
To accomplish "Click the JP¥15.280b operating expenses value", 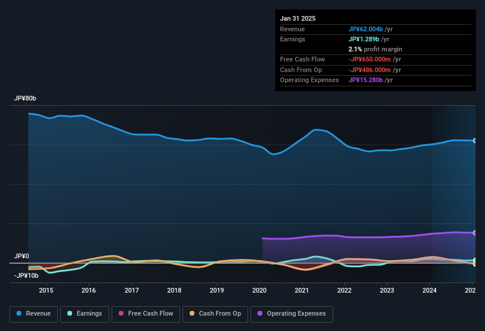I will coord(366,80).
